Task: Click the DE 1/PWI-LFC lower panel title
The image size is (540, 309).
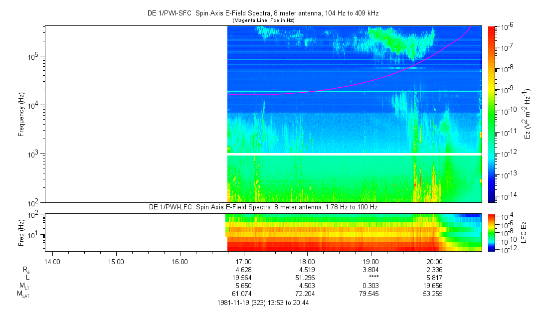Action: (263, 207)
